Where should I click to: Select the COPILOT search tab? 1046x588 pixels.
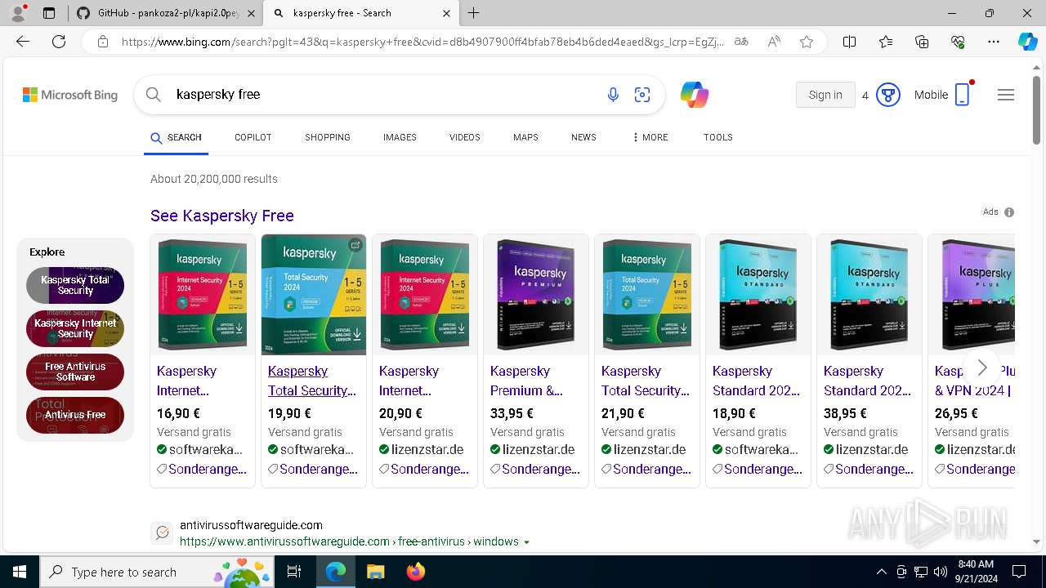pos(253,137)
